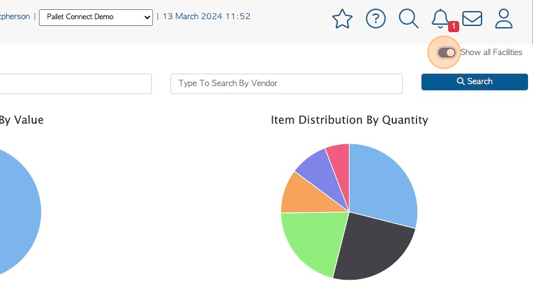The image size is (533, 297).
Task: Toggle the Show all Facilities switch
Action: coord(446,53)
